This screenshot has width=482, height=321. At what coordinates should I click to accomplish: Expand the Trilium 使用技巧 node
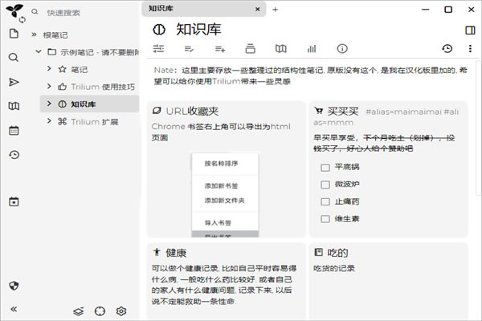(x=49, y=86)
